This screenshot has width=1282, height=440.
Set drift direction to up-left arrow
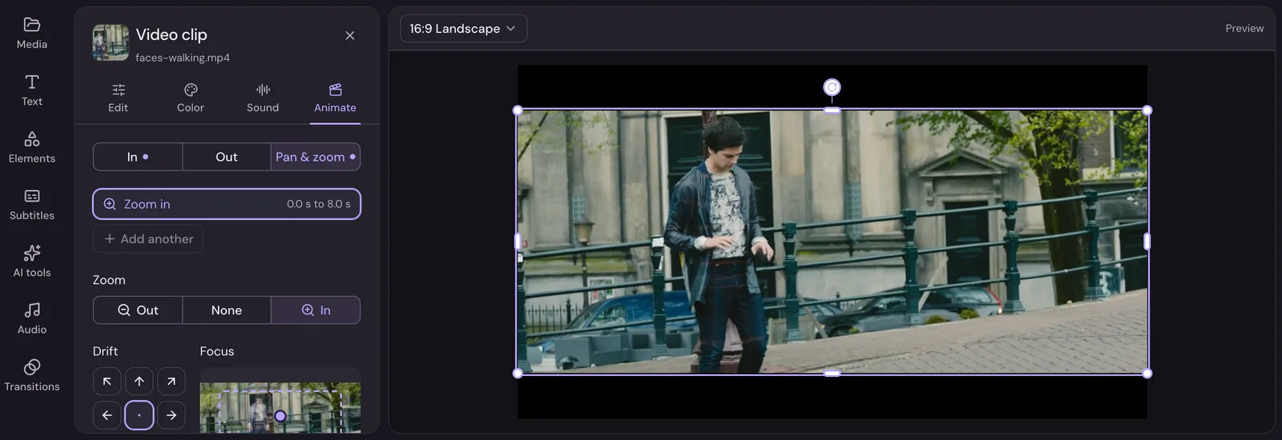(107, 382)
